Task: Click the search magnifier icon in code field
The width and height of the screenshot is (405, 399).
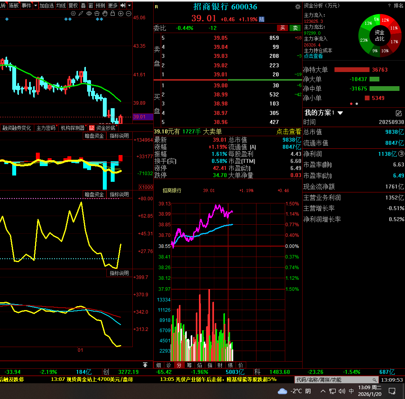Action: coord(375,380)
